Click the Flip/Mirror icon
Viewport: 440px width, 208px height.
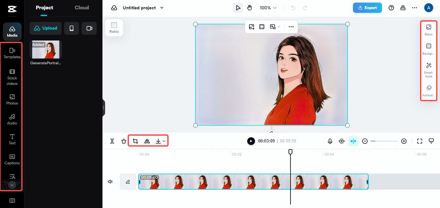(147, 141)
